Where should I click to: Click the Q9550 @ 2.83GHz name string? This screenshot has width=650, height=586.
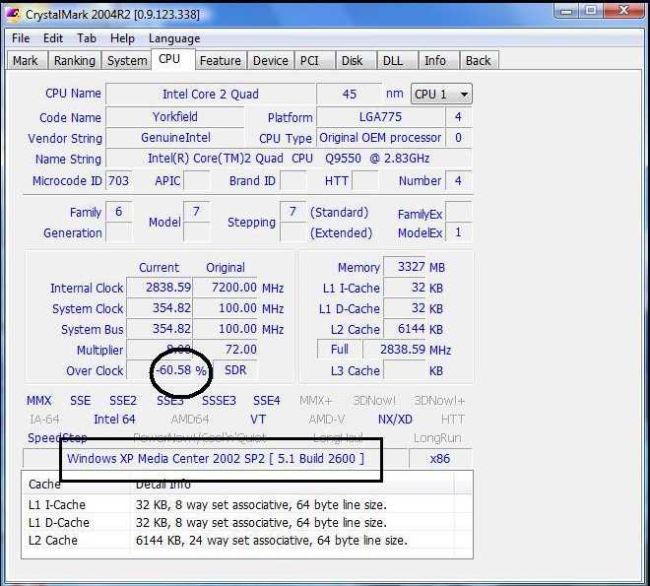tap(289, 159)
